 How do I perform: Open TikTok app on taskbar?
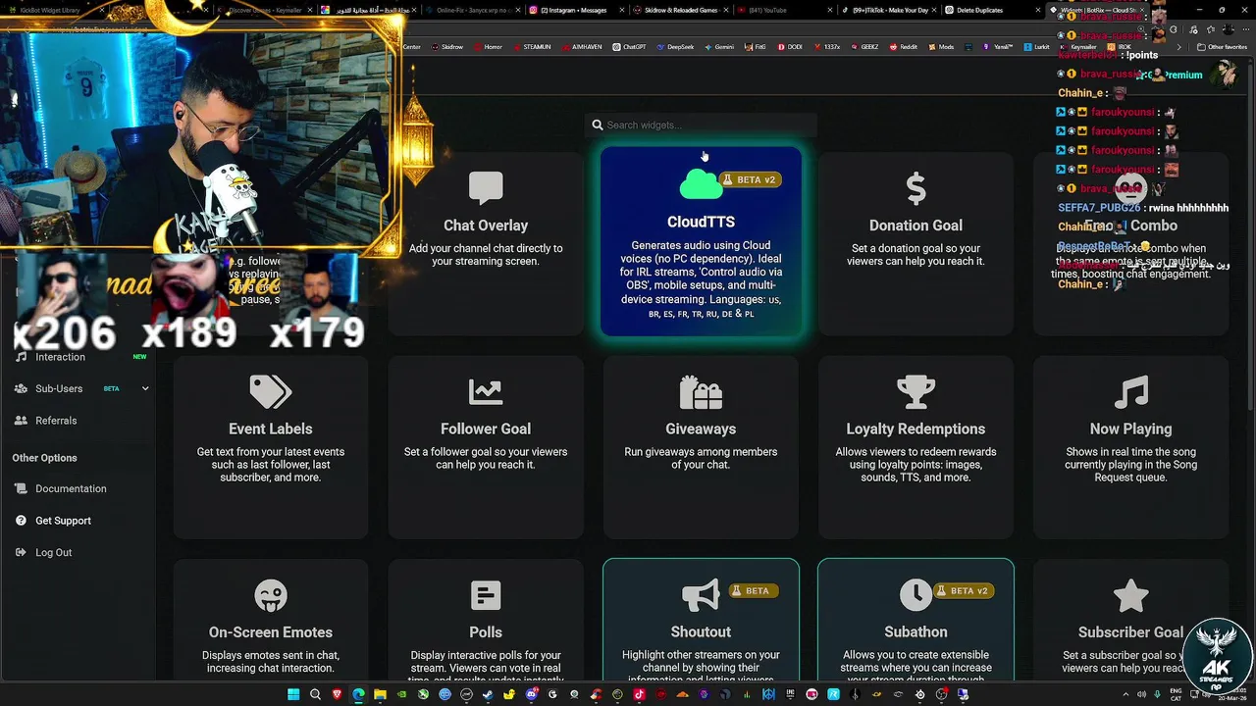coord(640,694)
